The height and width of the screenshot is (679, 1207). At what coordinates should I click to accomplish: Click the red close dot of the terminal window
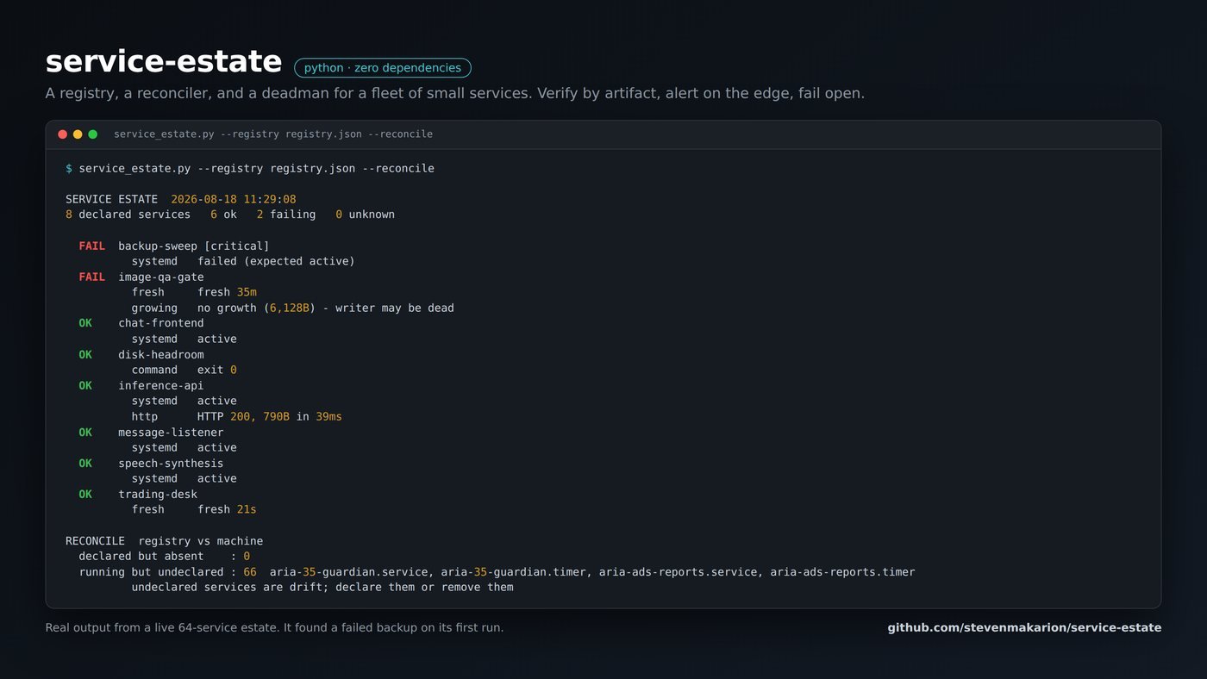[x=62, y=134]
